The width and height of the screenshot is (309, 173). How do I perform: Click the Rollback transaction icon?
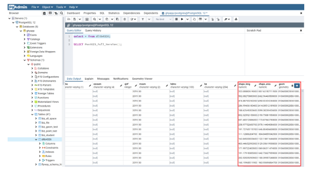(x=218, y=19)
